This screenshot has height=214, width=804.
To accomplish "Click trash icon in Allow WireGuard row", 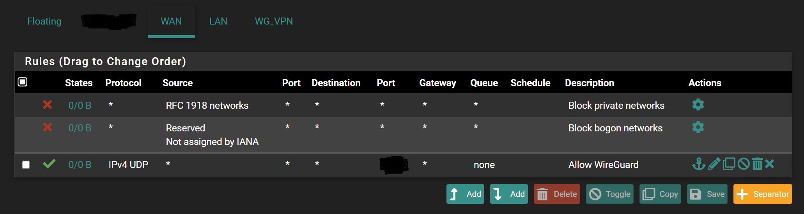I will click(757, 164).
